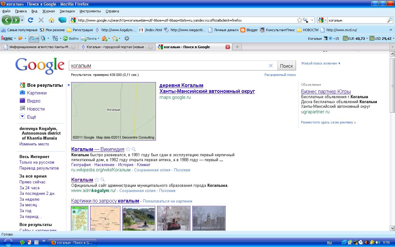The width and height of the screenshot is (395, 247).
Task: Click the Когалым map thumbnail
Action: [113, 111]
